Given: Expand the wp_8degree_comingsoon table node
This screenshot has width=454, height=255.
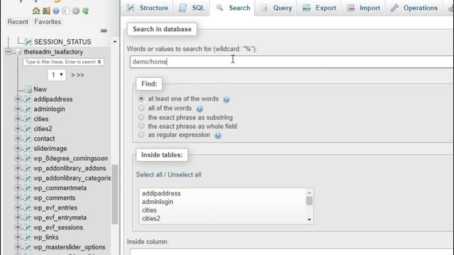Looking at the screenshot, I should click(18, 158).
